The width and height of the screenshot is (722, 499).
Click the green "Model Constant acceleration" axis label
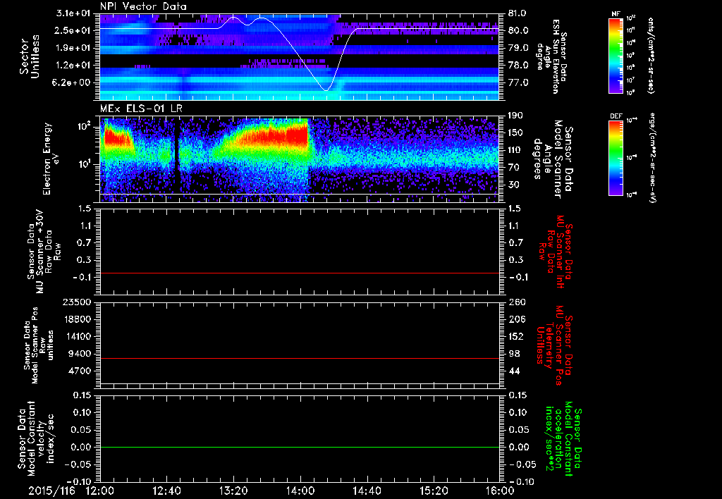tap(563, 439)
